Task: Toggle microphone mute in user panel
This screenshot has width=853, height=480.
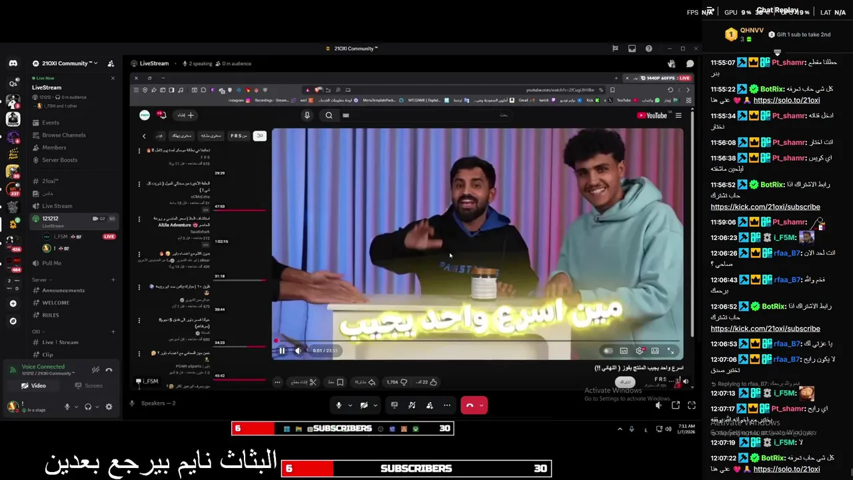Action: [67, 407]
